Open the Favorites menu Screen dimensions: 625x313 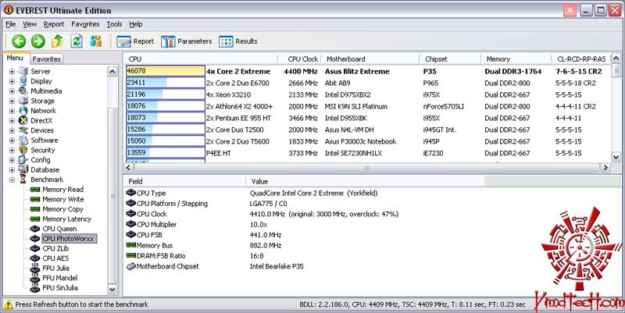tap(85, 24)
